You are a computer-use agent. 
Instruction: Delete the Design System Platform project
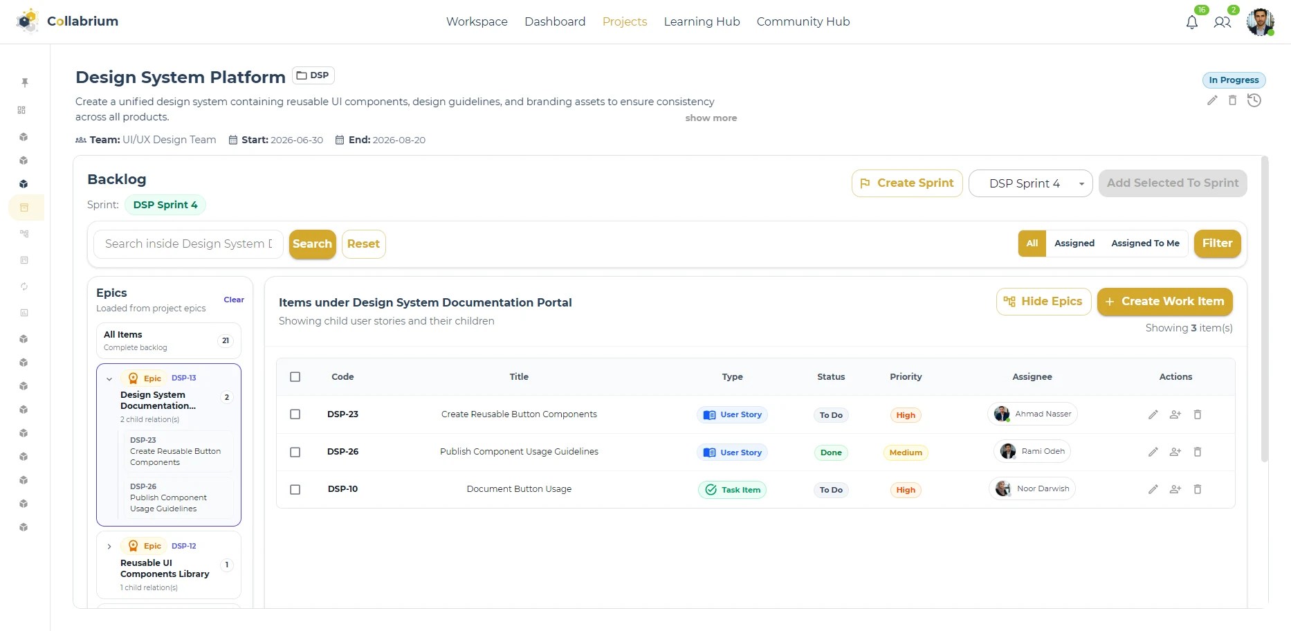point(1232,101)
